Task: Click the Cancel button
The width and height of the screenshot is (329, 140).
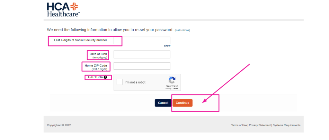Action: (x=163, y=103)
